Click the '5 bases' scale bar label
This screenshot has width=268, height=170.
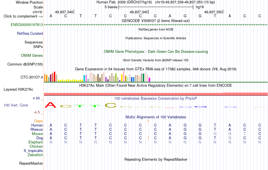(111, 7)
